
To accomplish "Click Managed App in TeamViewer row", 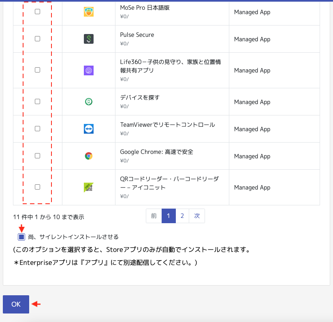I will tap(252, 129).
